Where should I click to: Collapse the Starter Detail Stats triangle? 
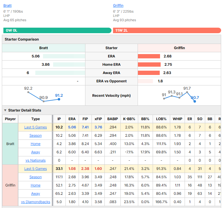5,110
